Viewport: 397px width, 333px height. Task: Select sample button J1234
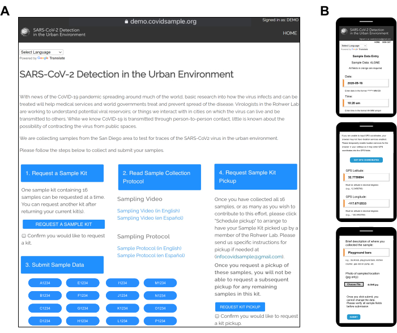coord(122,296)
